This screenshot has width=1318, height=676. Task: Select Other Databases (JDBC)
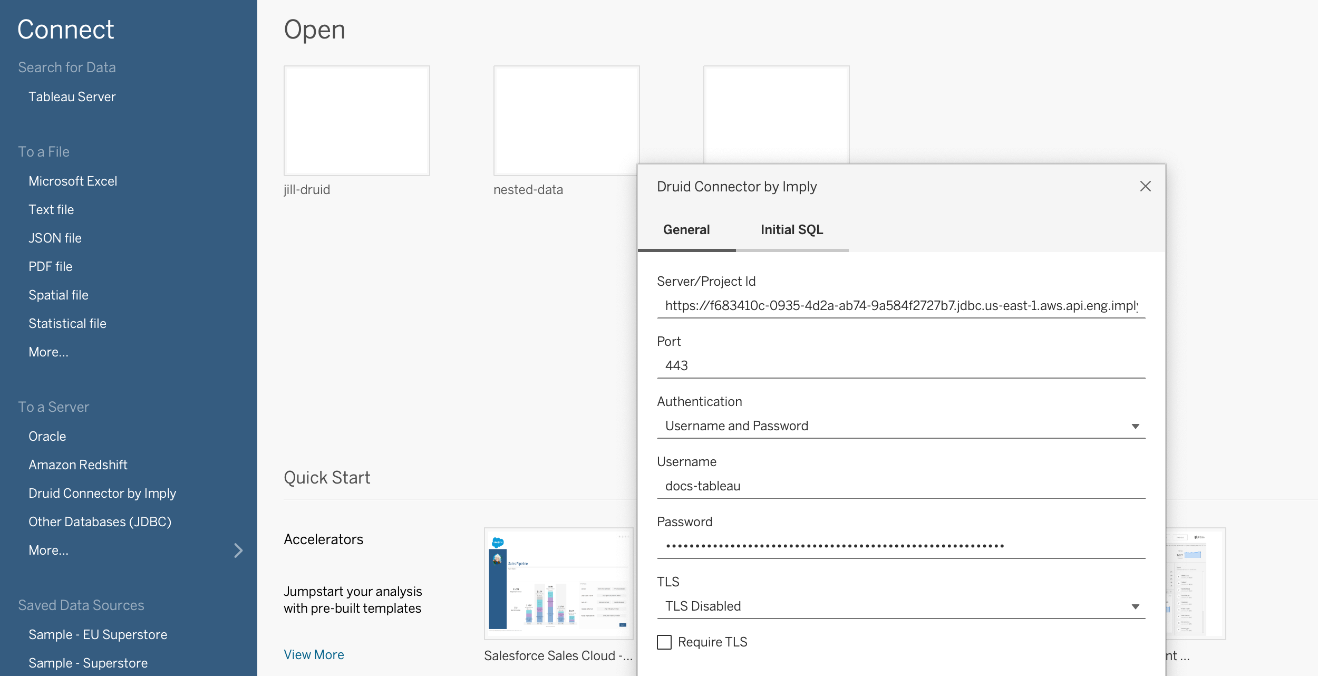100,522
